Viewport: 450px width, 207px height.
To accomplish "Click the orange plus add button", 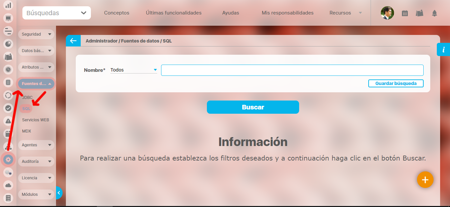I will 425,180.
